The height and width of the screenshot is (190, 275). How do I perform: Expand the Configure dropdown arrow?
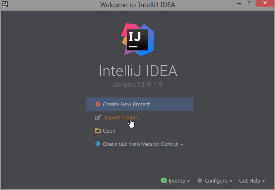[x=231, y=181]
